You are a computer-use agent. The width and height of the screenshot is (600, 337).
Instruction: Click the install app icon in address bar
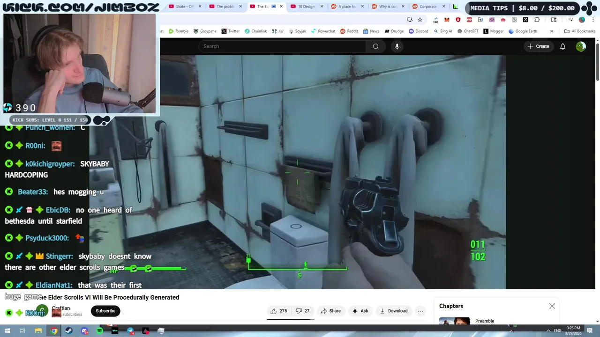(x=410, y=20)
